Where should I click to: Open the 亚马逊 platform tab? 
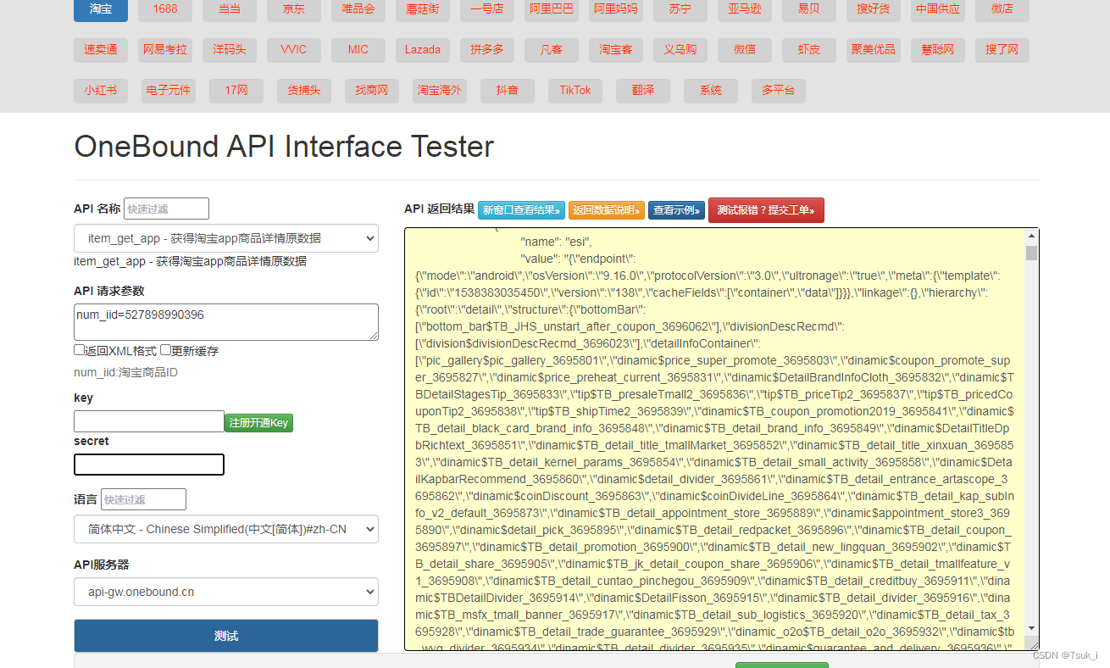pyautogui.click(x=745, y=9)
